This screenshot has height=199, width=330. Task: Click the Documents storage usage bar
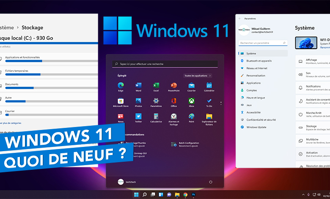point(52,88)
